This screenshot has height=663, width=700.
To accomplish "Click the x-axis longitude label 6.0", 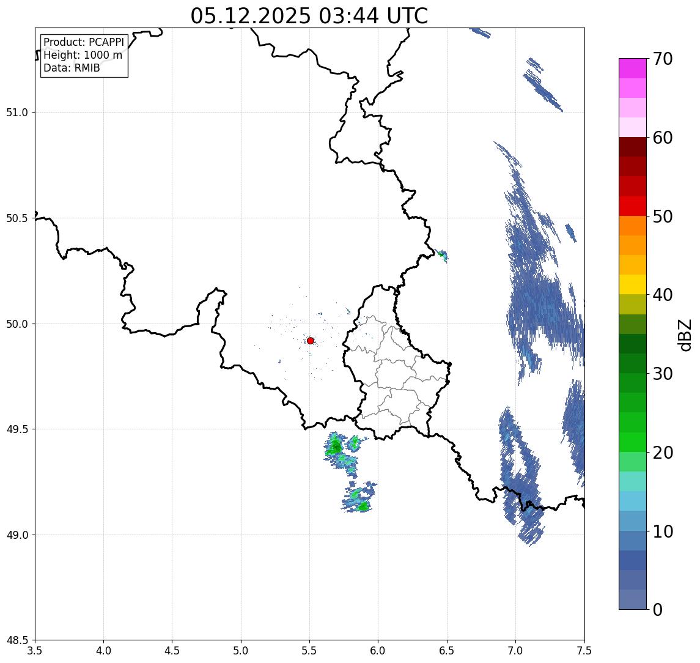I will pyautogui.click(x=378, y=651).
